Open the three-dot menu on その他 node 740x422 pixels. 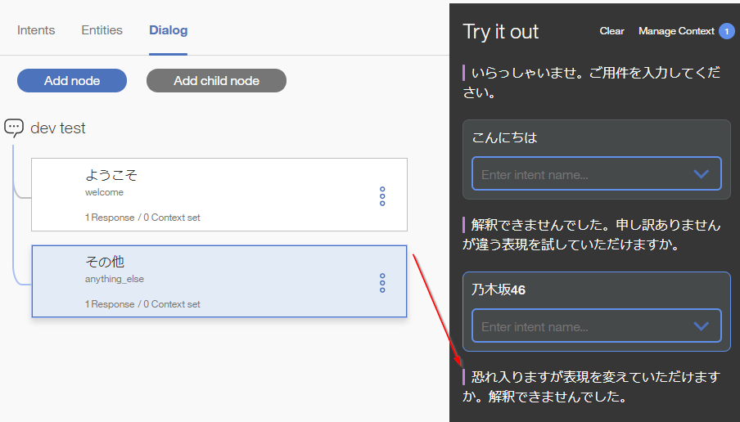382,283
